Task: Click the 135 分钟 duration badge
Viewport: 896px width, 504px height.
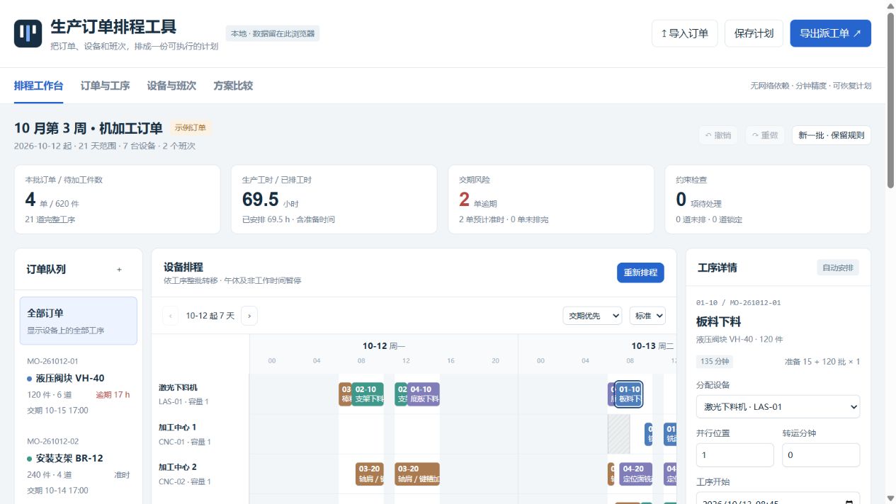Action: [714, 361]
